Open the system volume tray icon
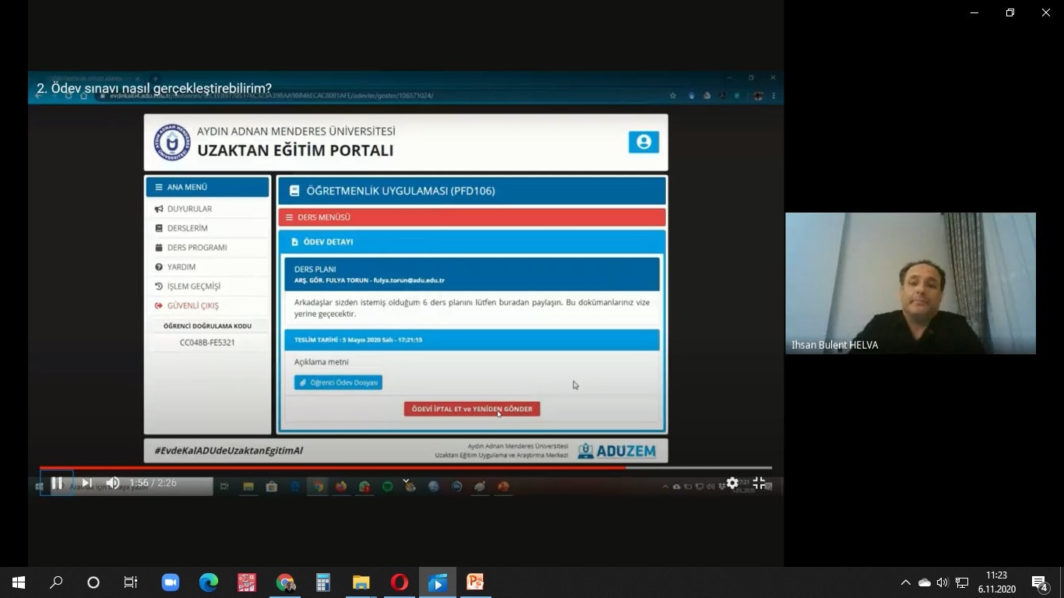Image resolution: width=1064 pixels, height=598 pixels. tap(942, 582)
